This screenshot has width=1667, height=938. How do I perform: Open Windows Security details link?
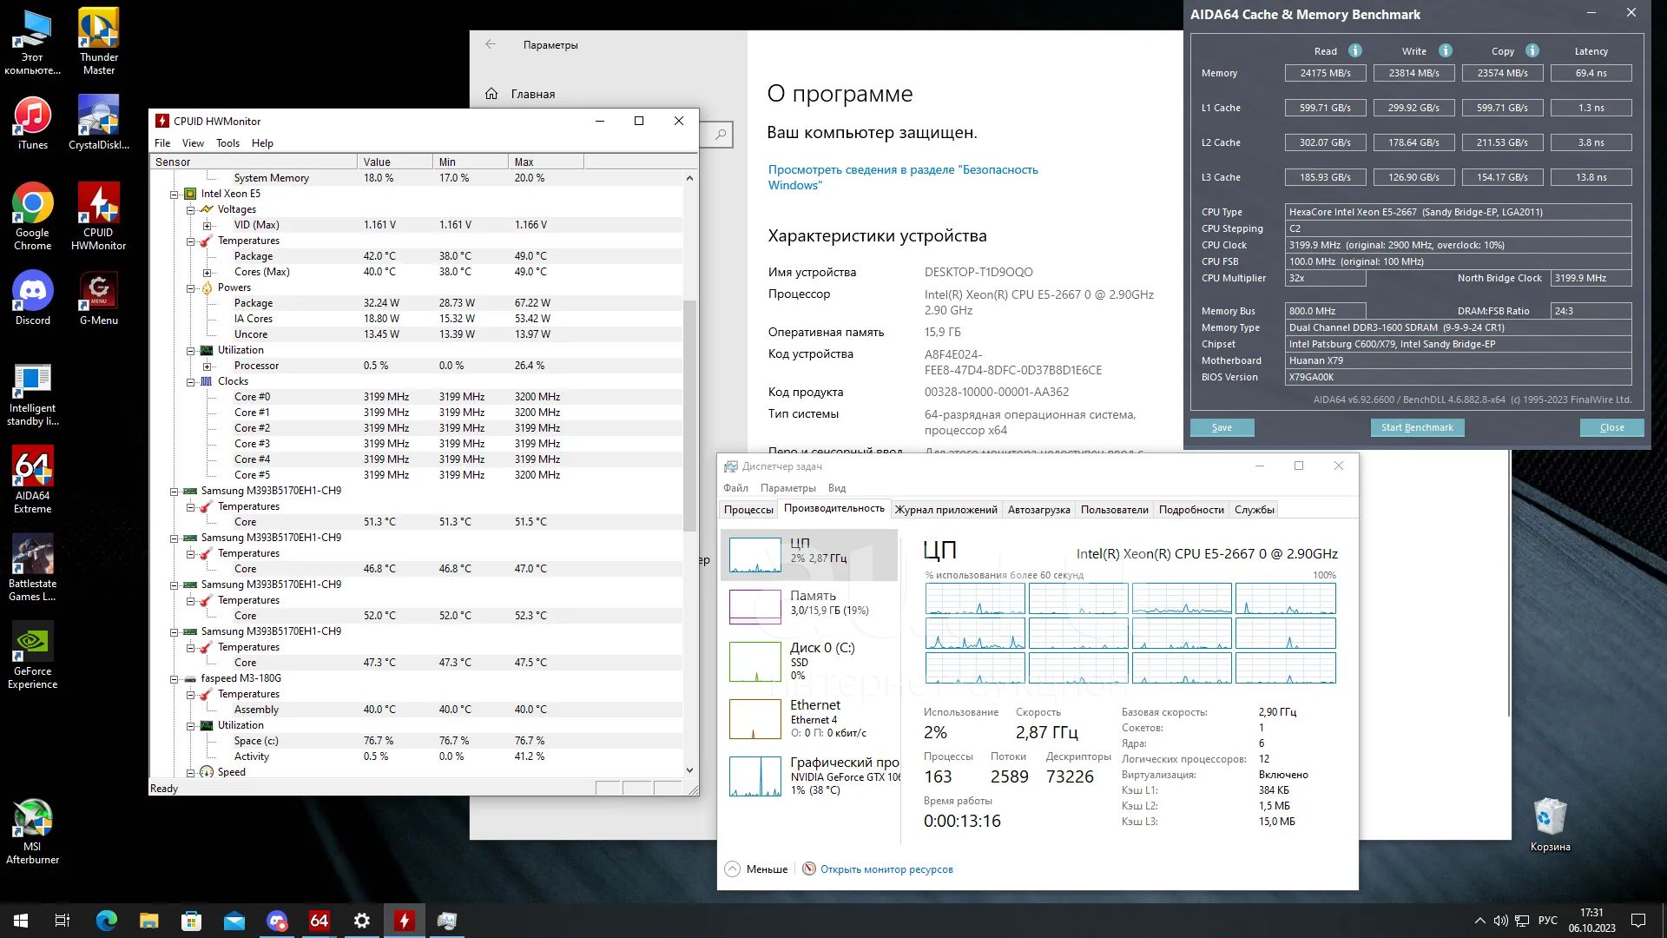(x=903, y=177)
